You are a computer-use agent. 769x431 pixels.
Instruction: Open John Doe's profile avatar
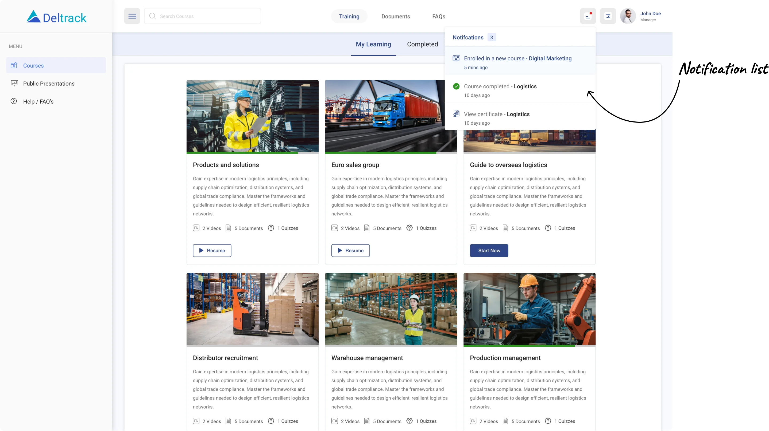tap(628, 16)
